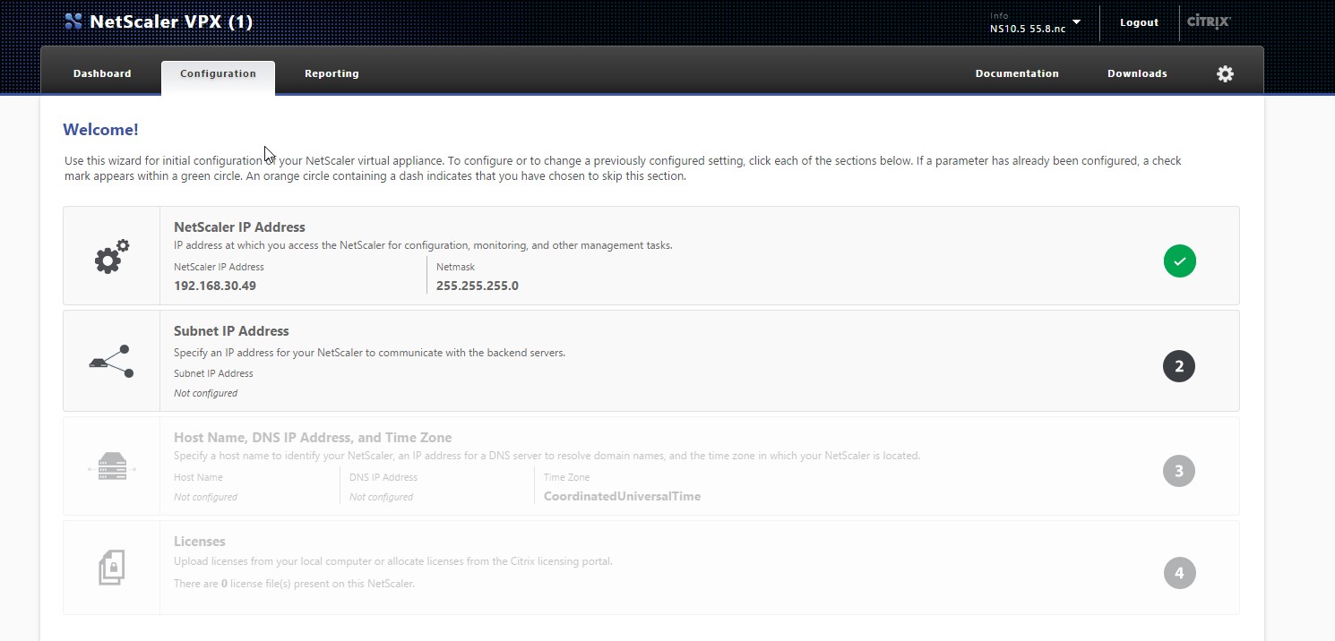Image resolution: width=1335 pixels, height=641 pixels.
Task: Click the step 2 dark circle badge
Action: click(1179, 366)
